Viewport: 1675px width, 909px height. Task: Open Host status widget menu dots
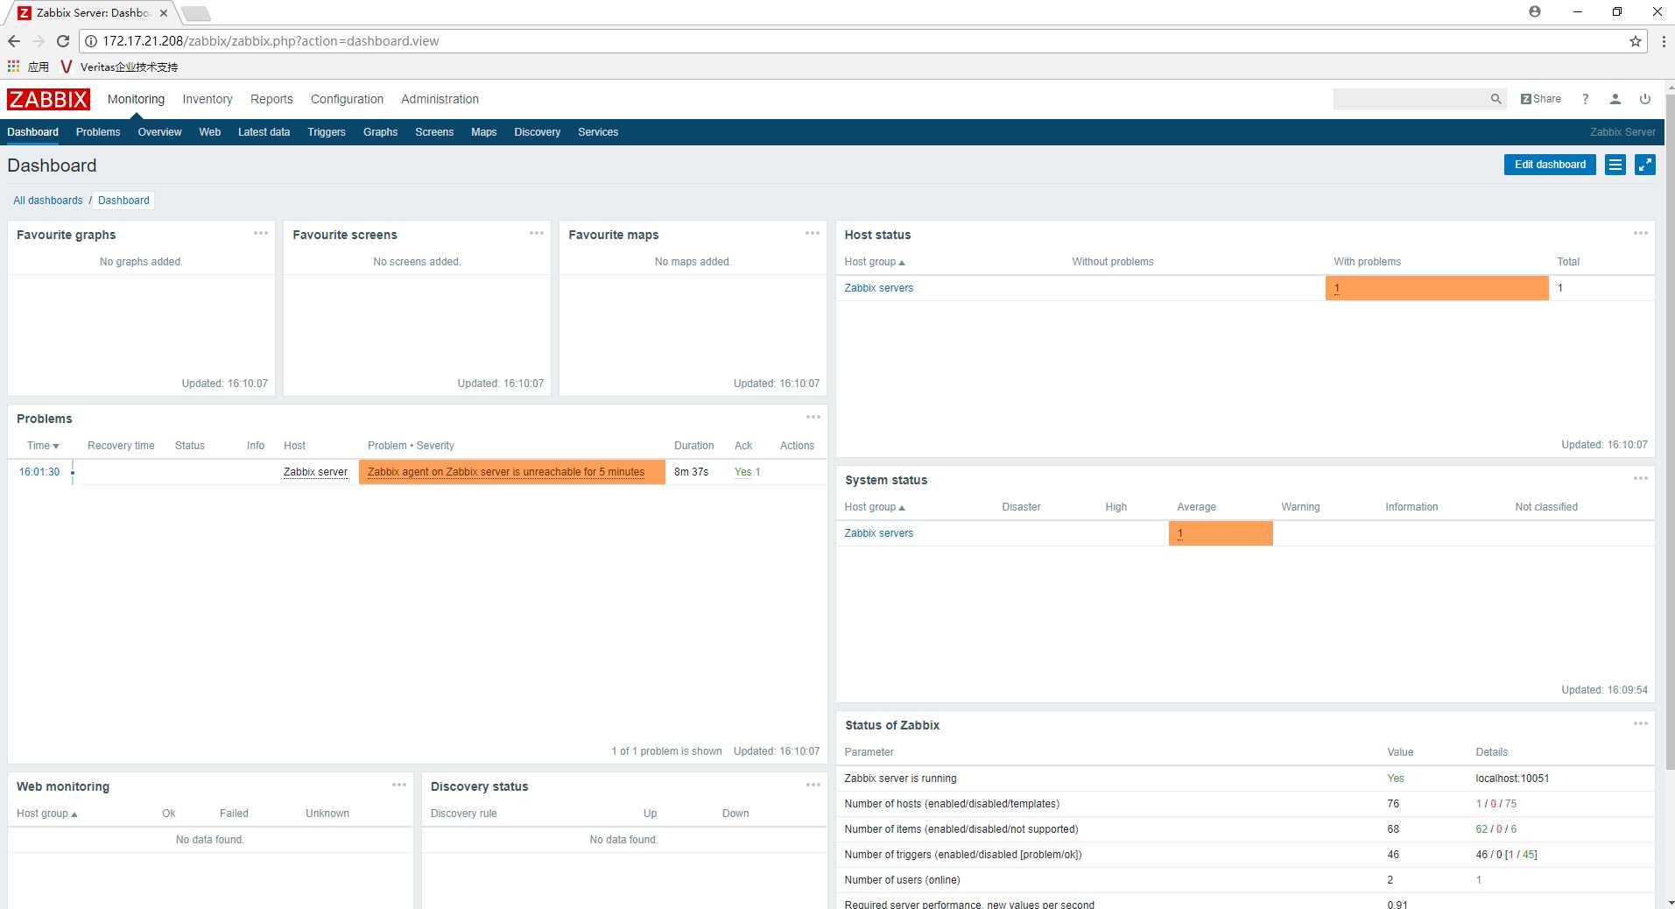click(x=1641, y=233)
